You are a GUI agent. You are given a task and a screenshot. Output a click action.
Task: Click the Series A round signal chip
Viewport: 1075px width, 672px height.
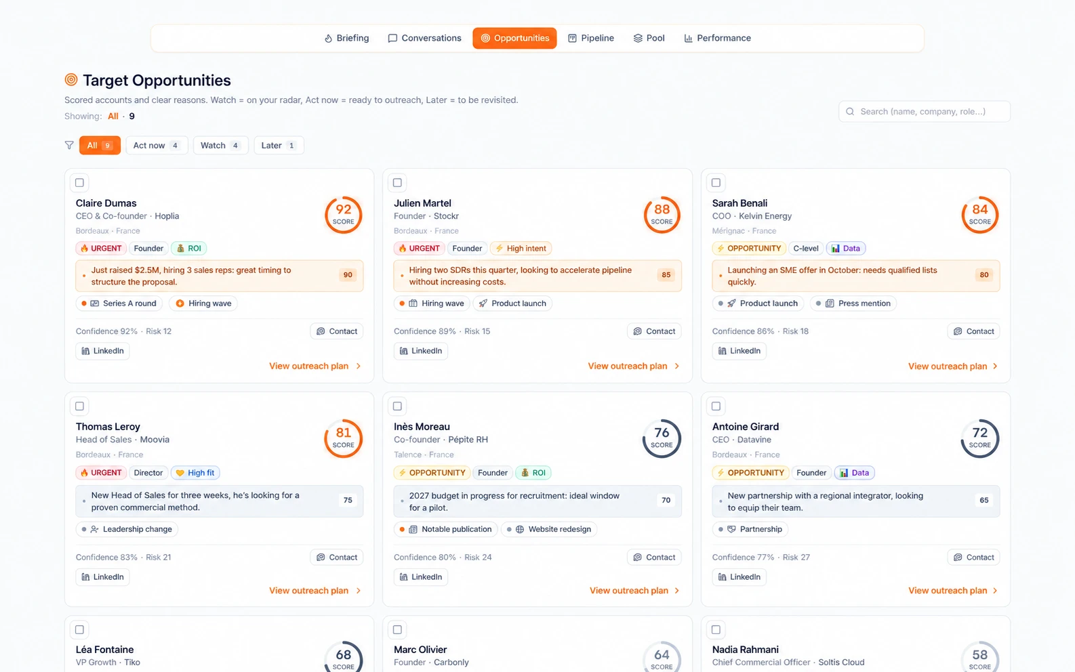[x=119, y=303]
